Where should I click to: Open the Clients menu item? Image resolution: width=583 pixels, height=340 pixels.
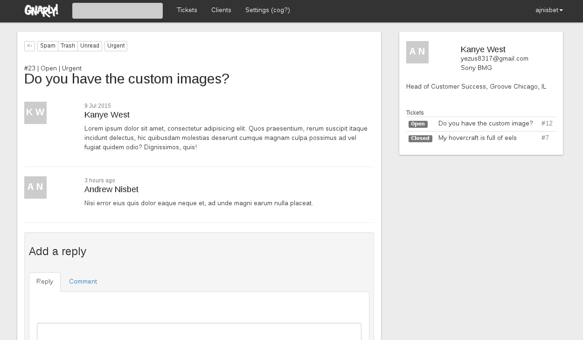pos(221,10)
